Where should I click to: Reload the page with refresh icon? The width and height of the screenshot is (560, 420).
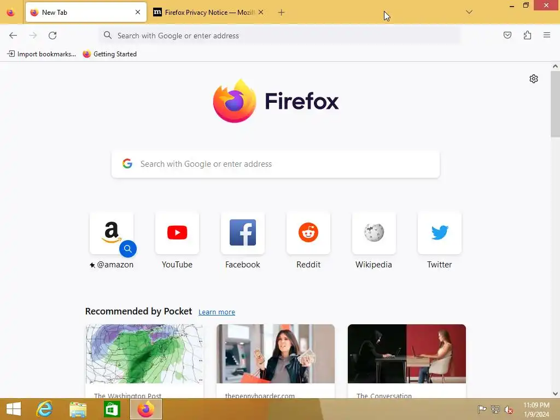pyautogui.click(x=52, y=36)
